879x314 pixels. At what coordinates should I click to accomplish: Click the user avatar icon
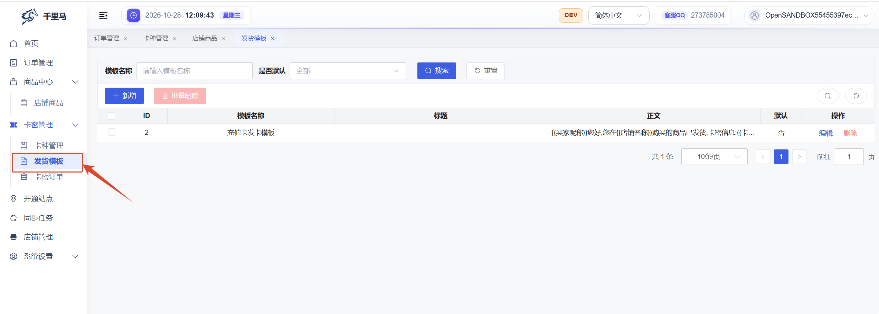755,16
